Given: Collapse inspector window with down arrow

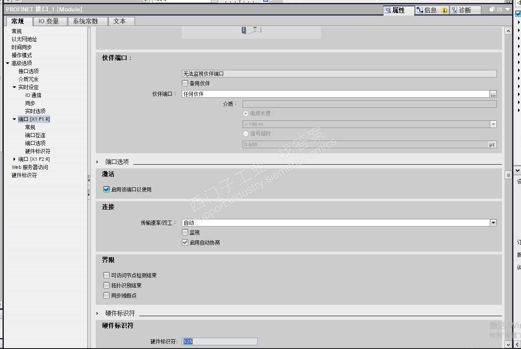Looking at the screenshot, I should click(507, 9).
